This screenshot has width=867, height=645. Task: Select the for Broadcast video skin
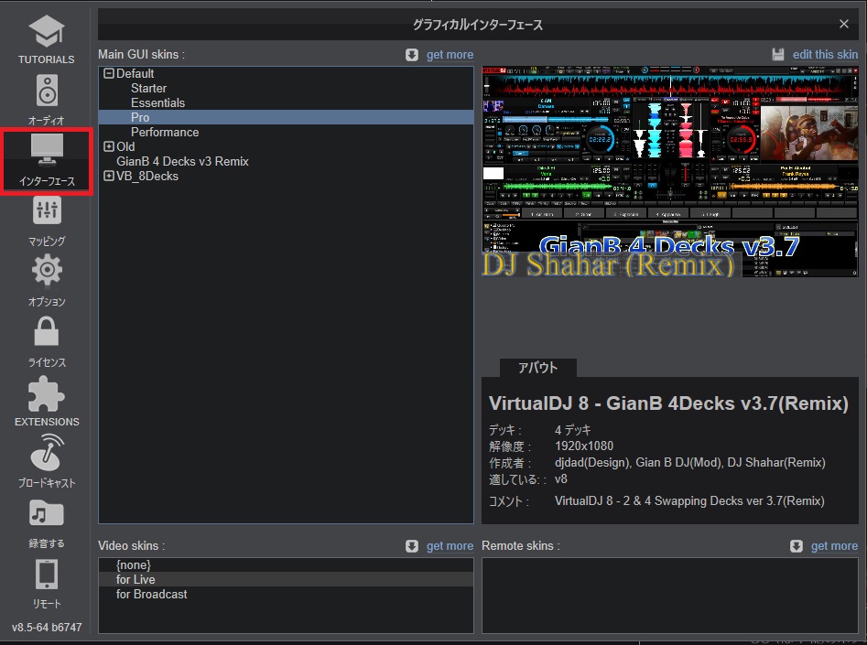(151, 594)
